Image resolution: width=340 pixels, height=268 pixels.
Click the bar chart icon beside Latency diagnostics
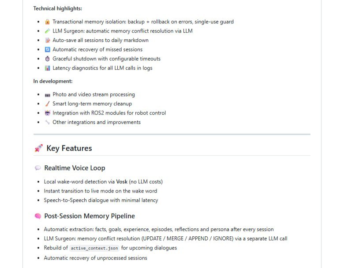[47, 68]
